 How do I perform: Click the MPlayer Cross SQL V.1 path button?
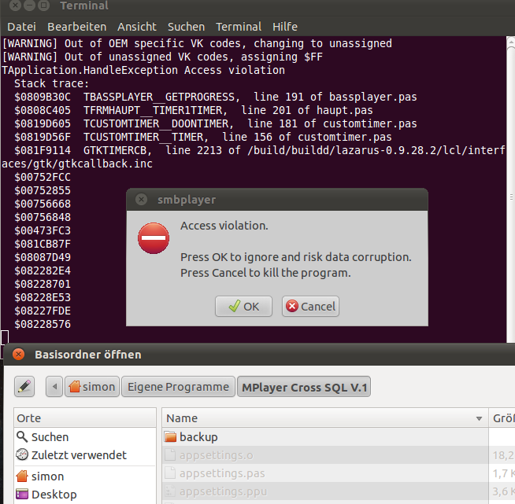(x=305, y=386)
